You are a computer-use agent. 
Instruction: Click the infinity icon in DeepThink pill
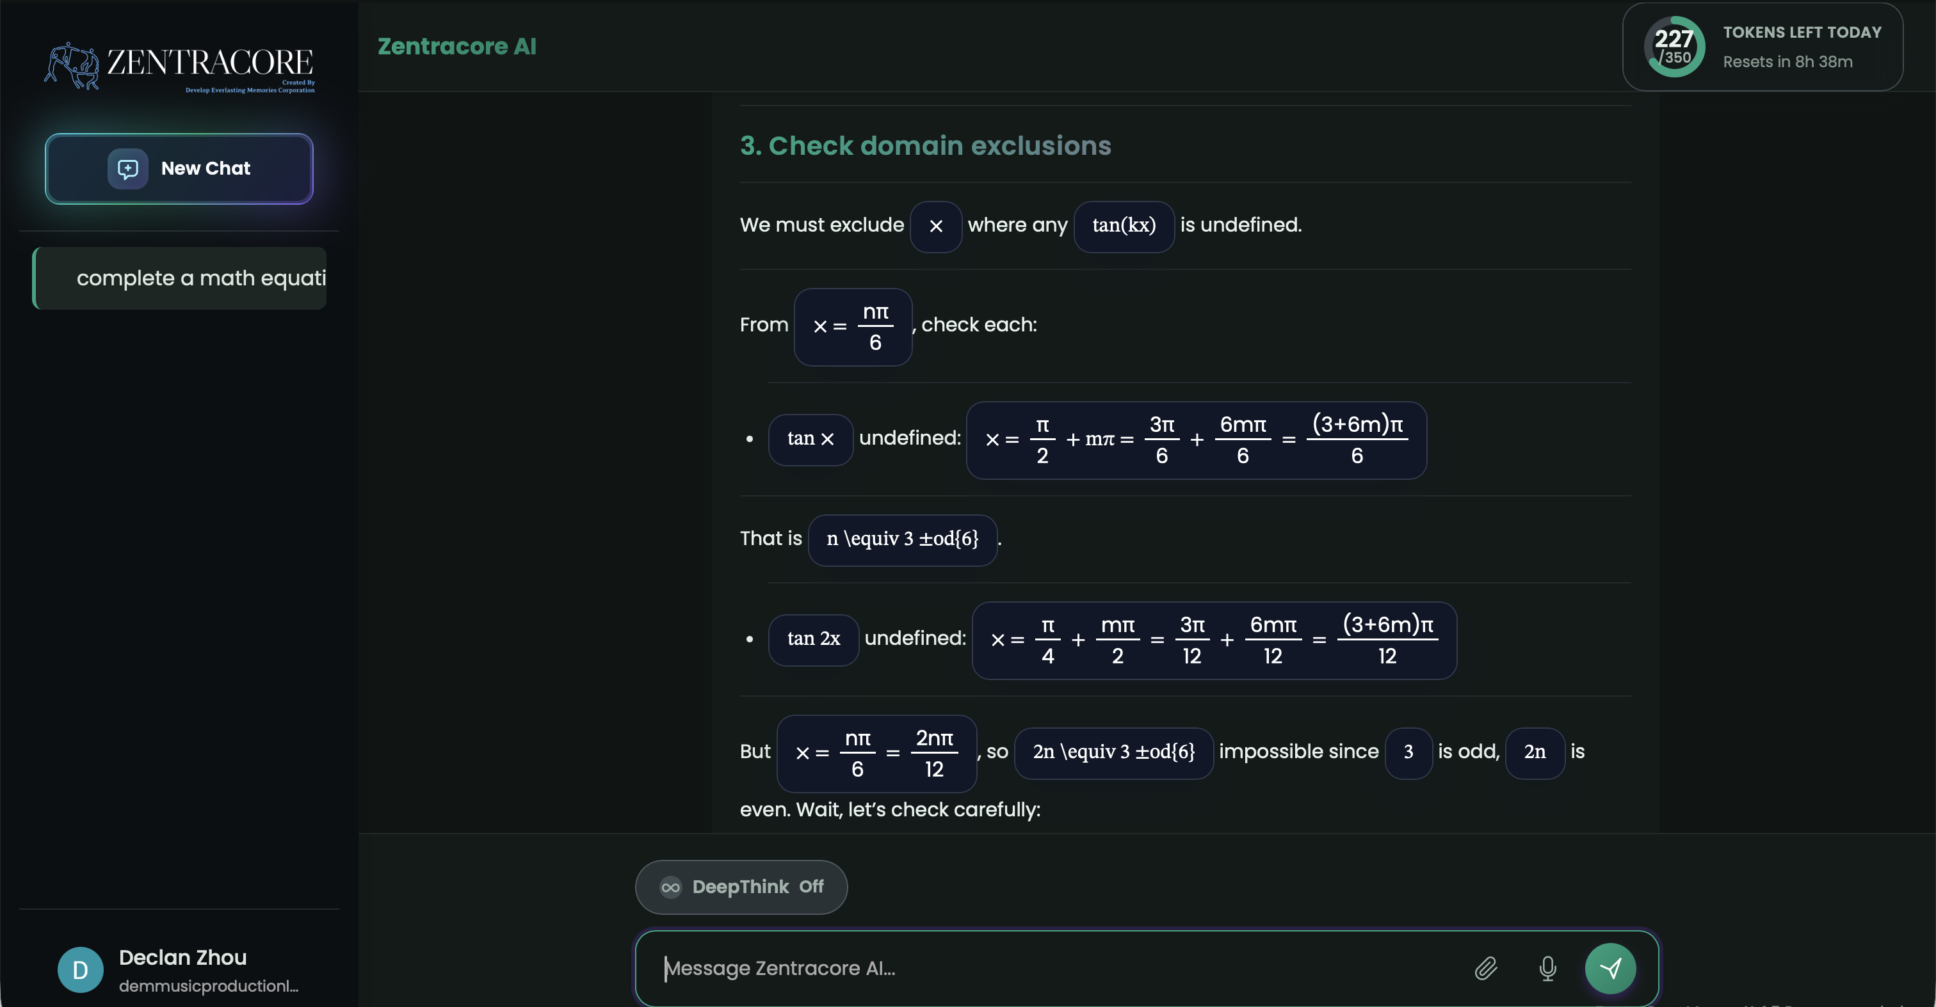670,887
